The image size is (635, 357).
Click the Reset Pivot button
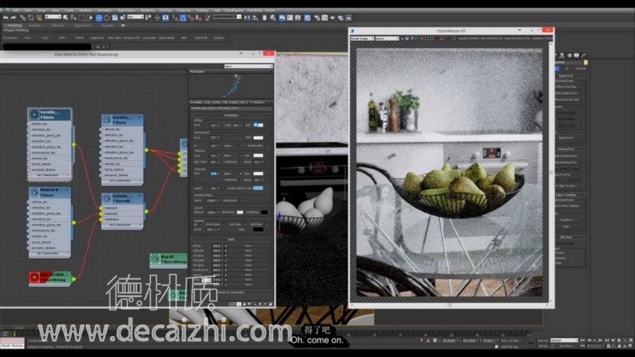[x=566, y=138]
